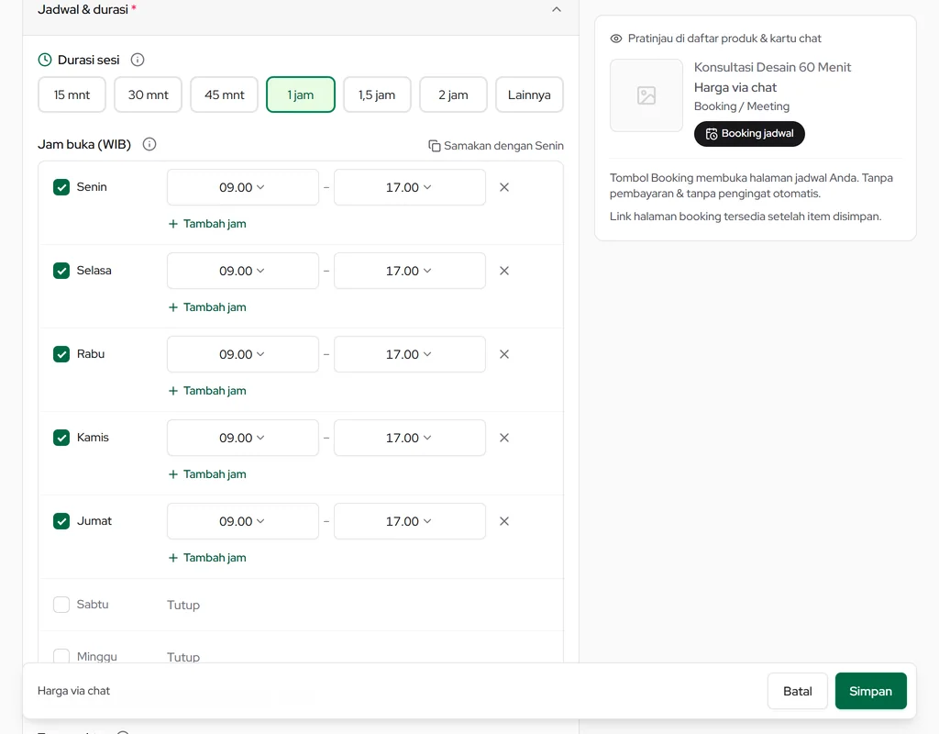The height and width of the screenshot is (734, 939).
Task: Uncheck the Kamis checkbox
Action: pos(61,438)
